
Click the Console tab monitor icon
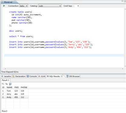click(x=28, y=76)
